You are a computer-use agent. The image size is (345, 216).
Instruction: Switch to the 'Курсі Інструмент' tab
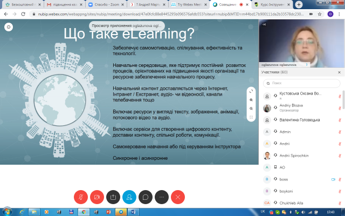point(272,5)
